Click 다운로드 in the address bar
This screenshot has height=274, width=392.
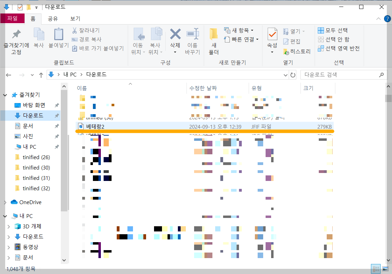[96, 74]
